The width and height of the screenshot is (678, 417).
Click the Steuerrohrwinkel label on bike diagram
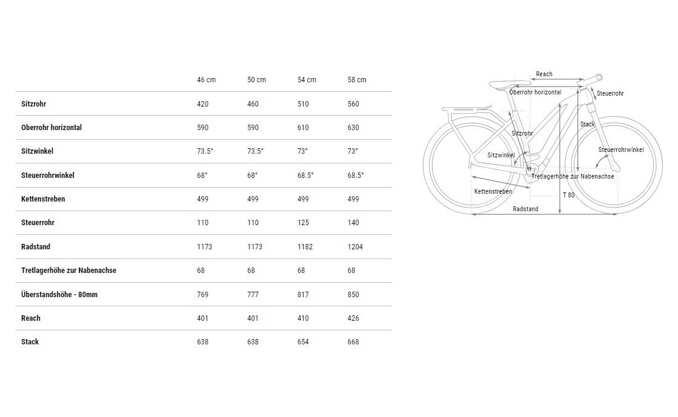(x=620, y=149)
